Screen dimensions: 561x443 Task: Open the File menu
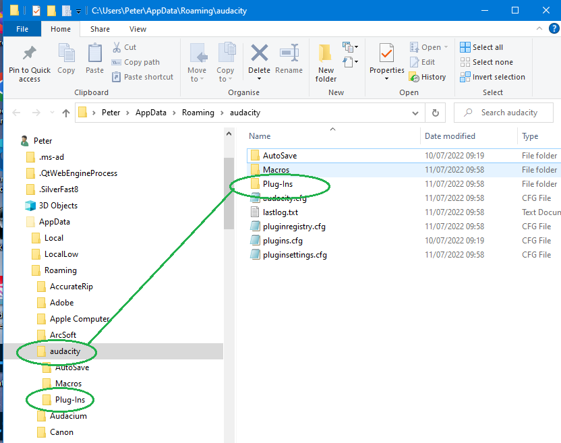pyautogui.click(x=22, y=29)
